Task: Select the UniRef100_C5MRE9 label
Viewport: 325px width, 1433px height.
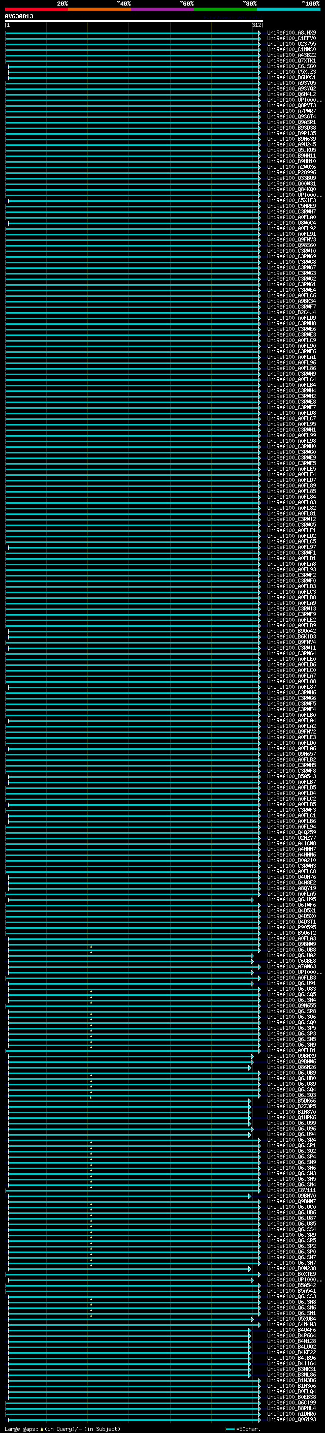Action: point(291,206)
